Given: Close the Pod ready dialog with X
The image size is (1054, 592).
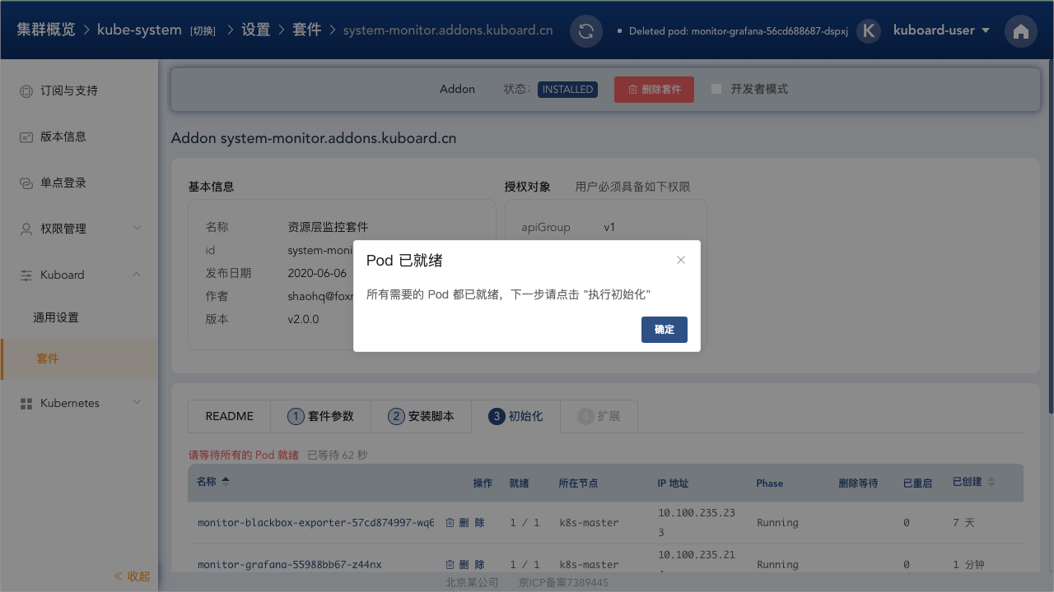Looking at the screenshot, I should click(681, 260).
